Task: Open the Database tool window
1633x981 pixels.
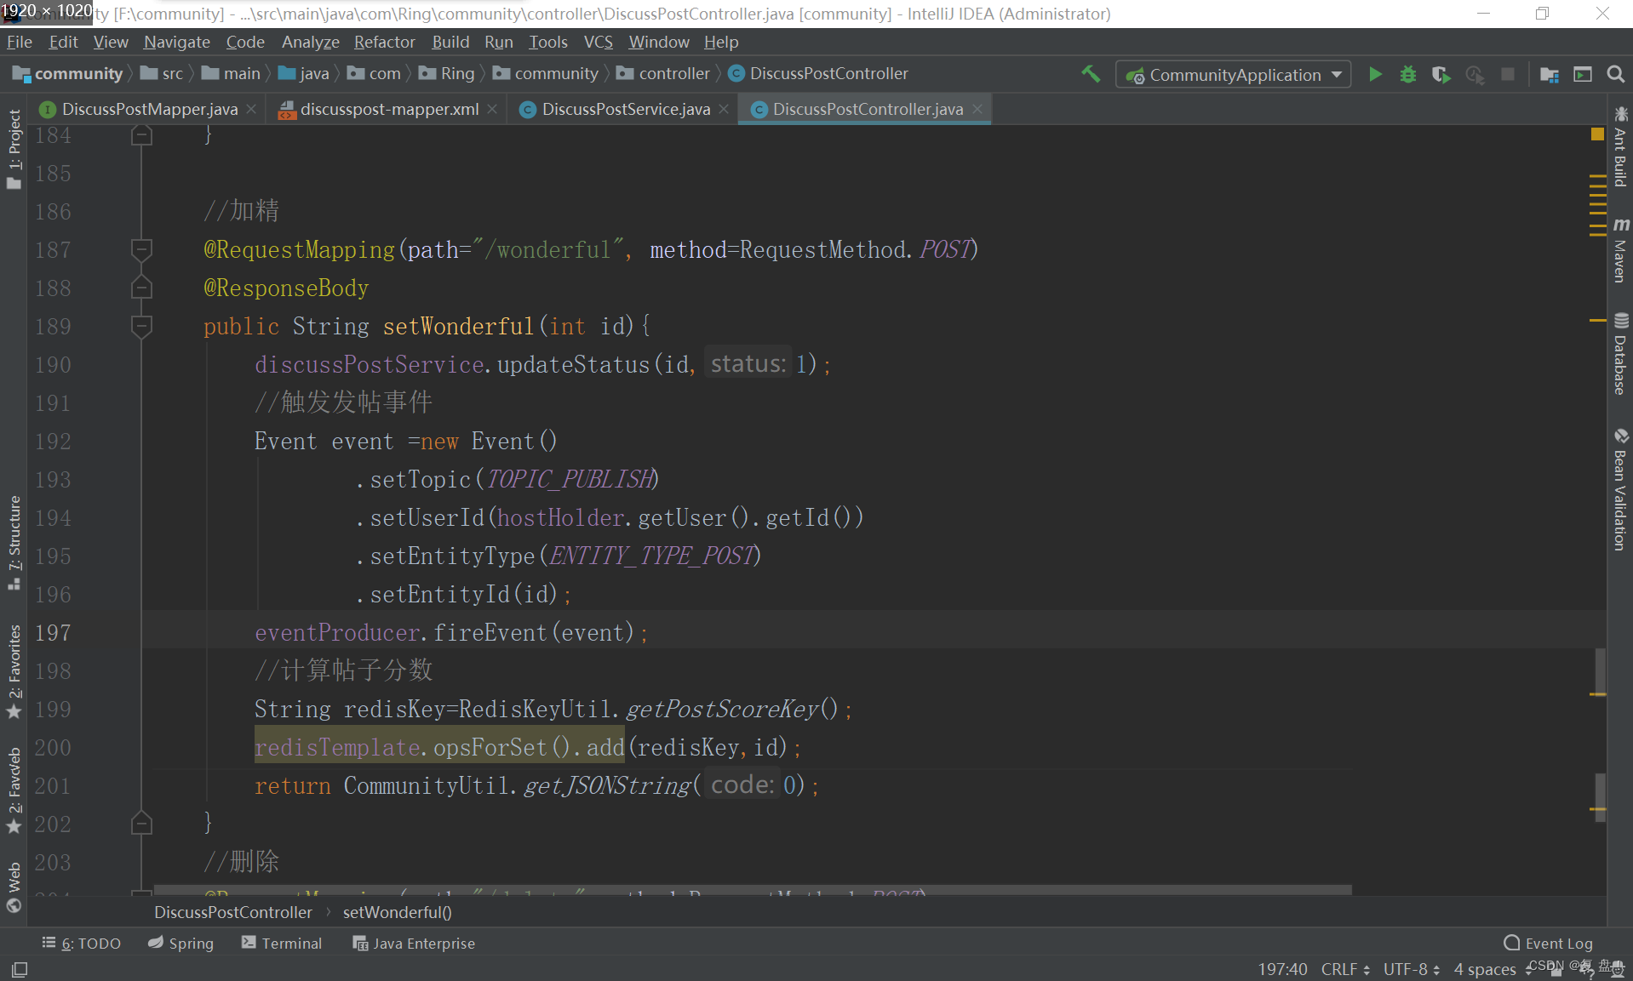Action: pyautogui.click(x=1620, y=353)
